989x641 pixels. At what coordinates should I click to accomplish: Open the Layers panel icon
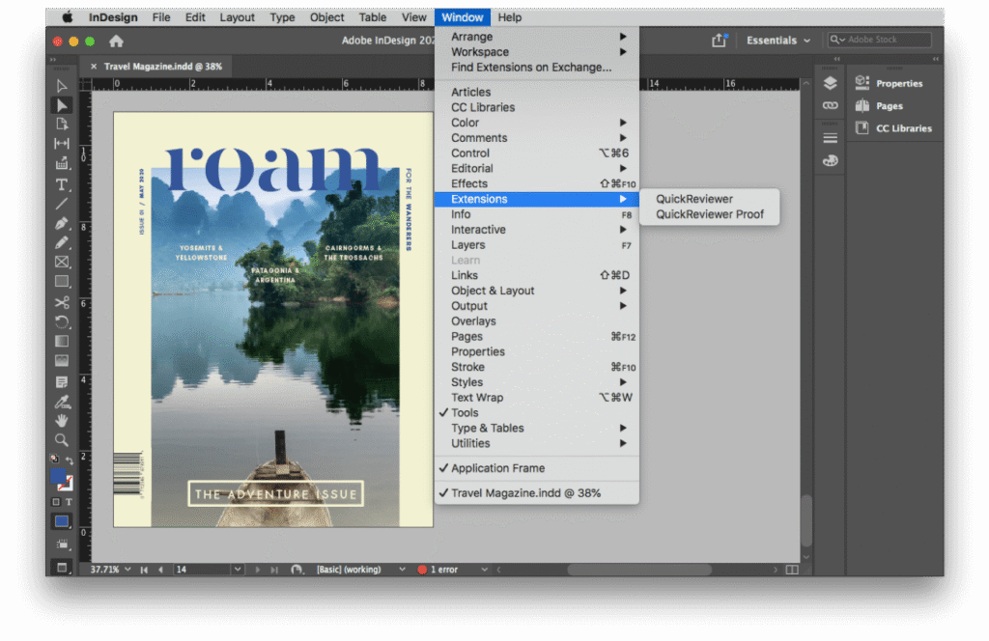830,84
